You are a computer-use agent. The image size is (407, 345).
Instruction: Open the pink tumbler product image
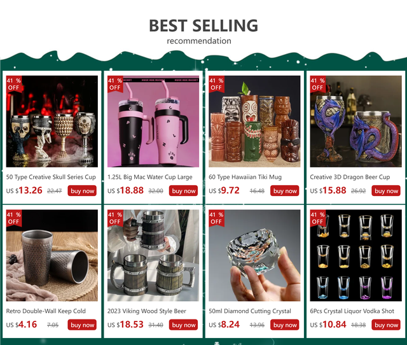tap(153, 122)
